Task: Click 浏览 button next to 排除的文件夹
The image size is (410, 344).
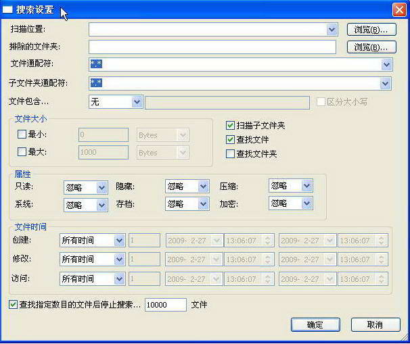Action: click(371, 47)
